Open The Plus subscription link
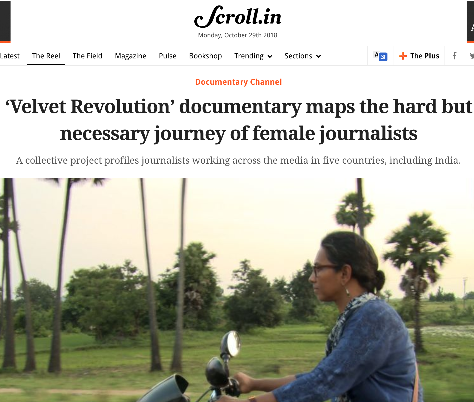The width and height of the screenshot is (474, 402). [x=419, y=56]
